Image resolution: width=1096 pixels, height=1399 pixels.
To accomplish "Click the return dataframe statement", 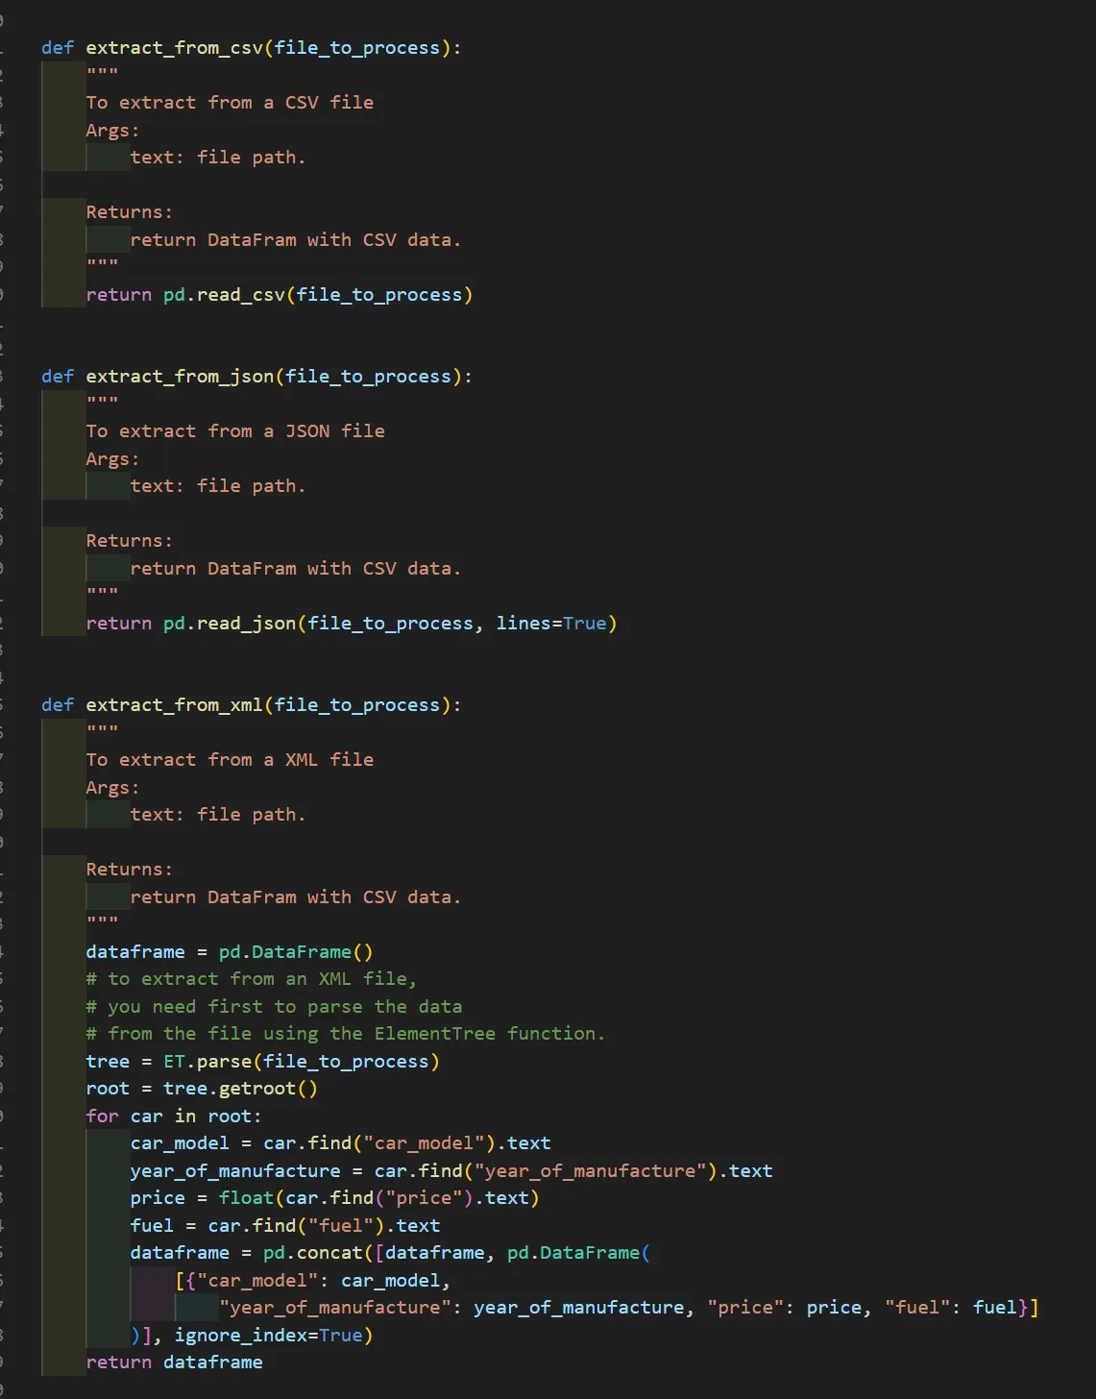I will [173, 1362].
